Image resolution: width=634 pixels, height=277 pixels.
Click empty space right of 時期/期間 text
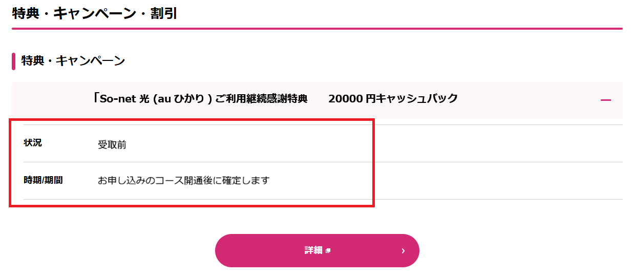pos(487,181)
